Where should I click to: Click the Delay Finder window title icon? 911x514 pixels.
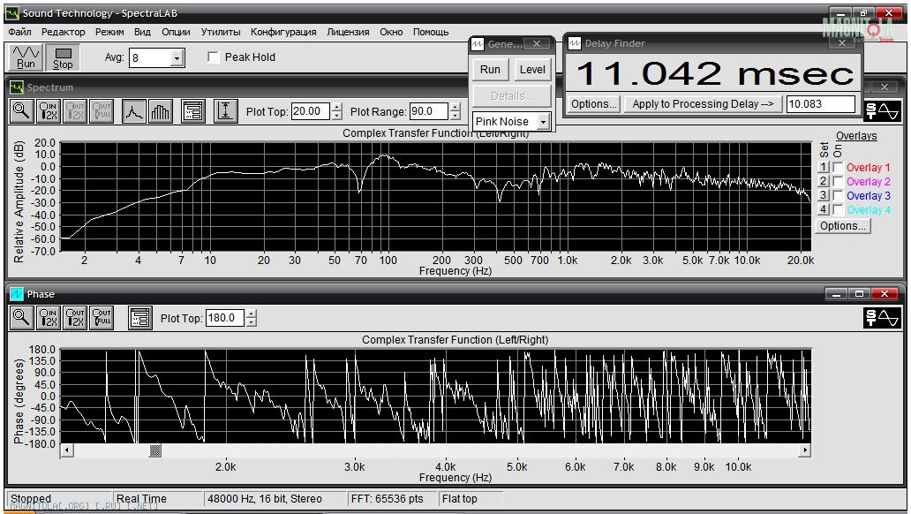tap(575, 43)
